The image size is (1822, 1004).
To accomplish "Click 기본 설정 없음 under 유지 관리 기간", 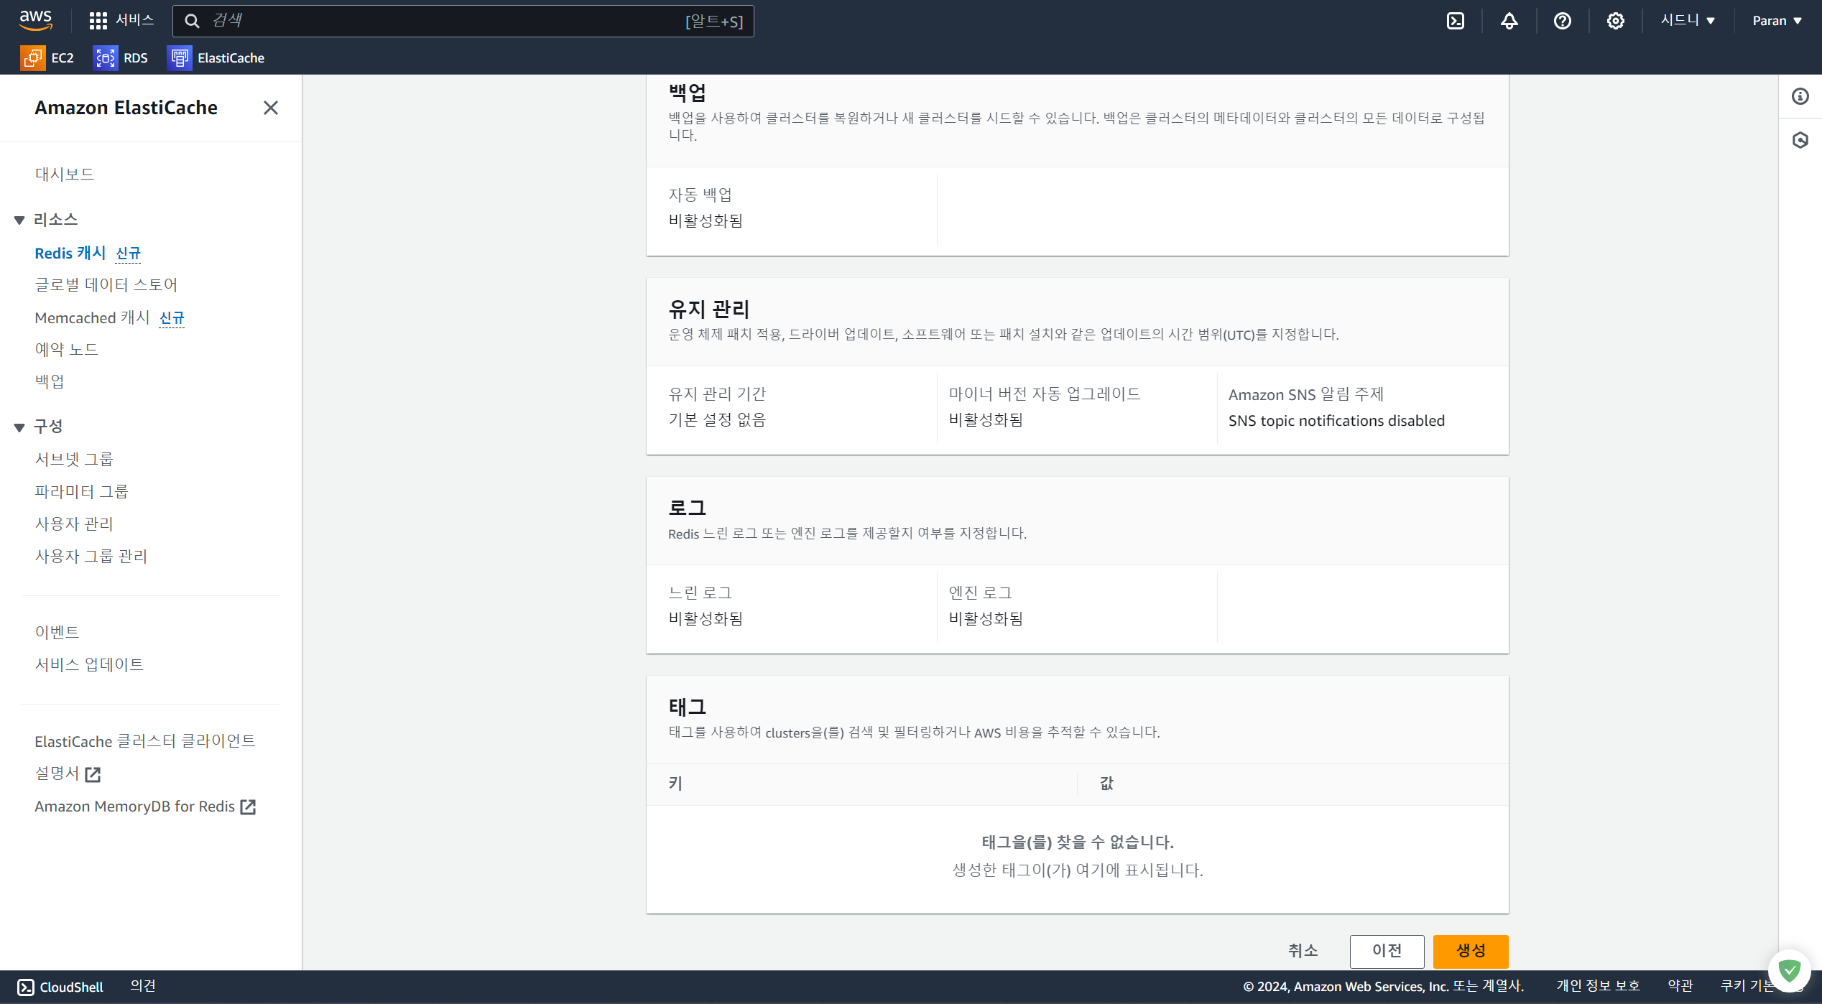I will click(x=717, y=420).
